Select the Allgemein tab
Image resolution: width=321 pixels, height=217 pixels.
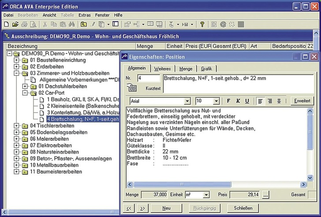pos(137,68)
